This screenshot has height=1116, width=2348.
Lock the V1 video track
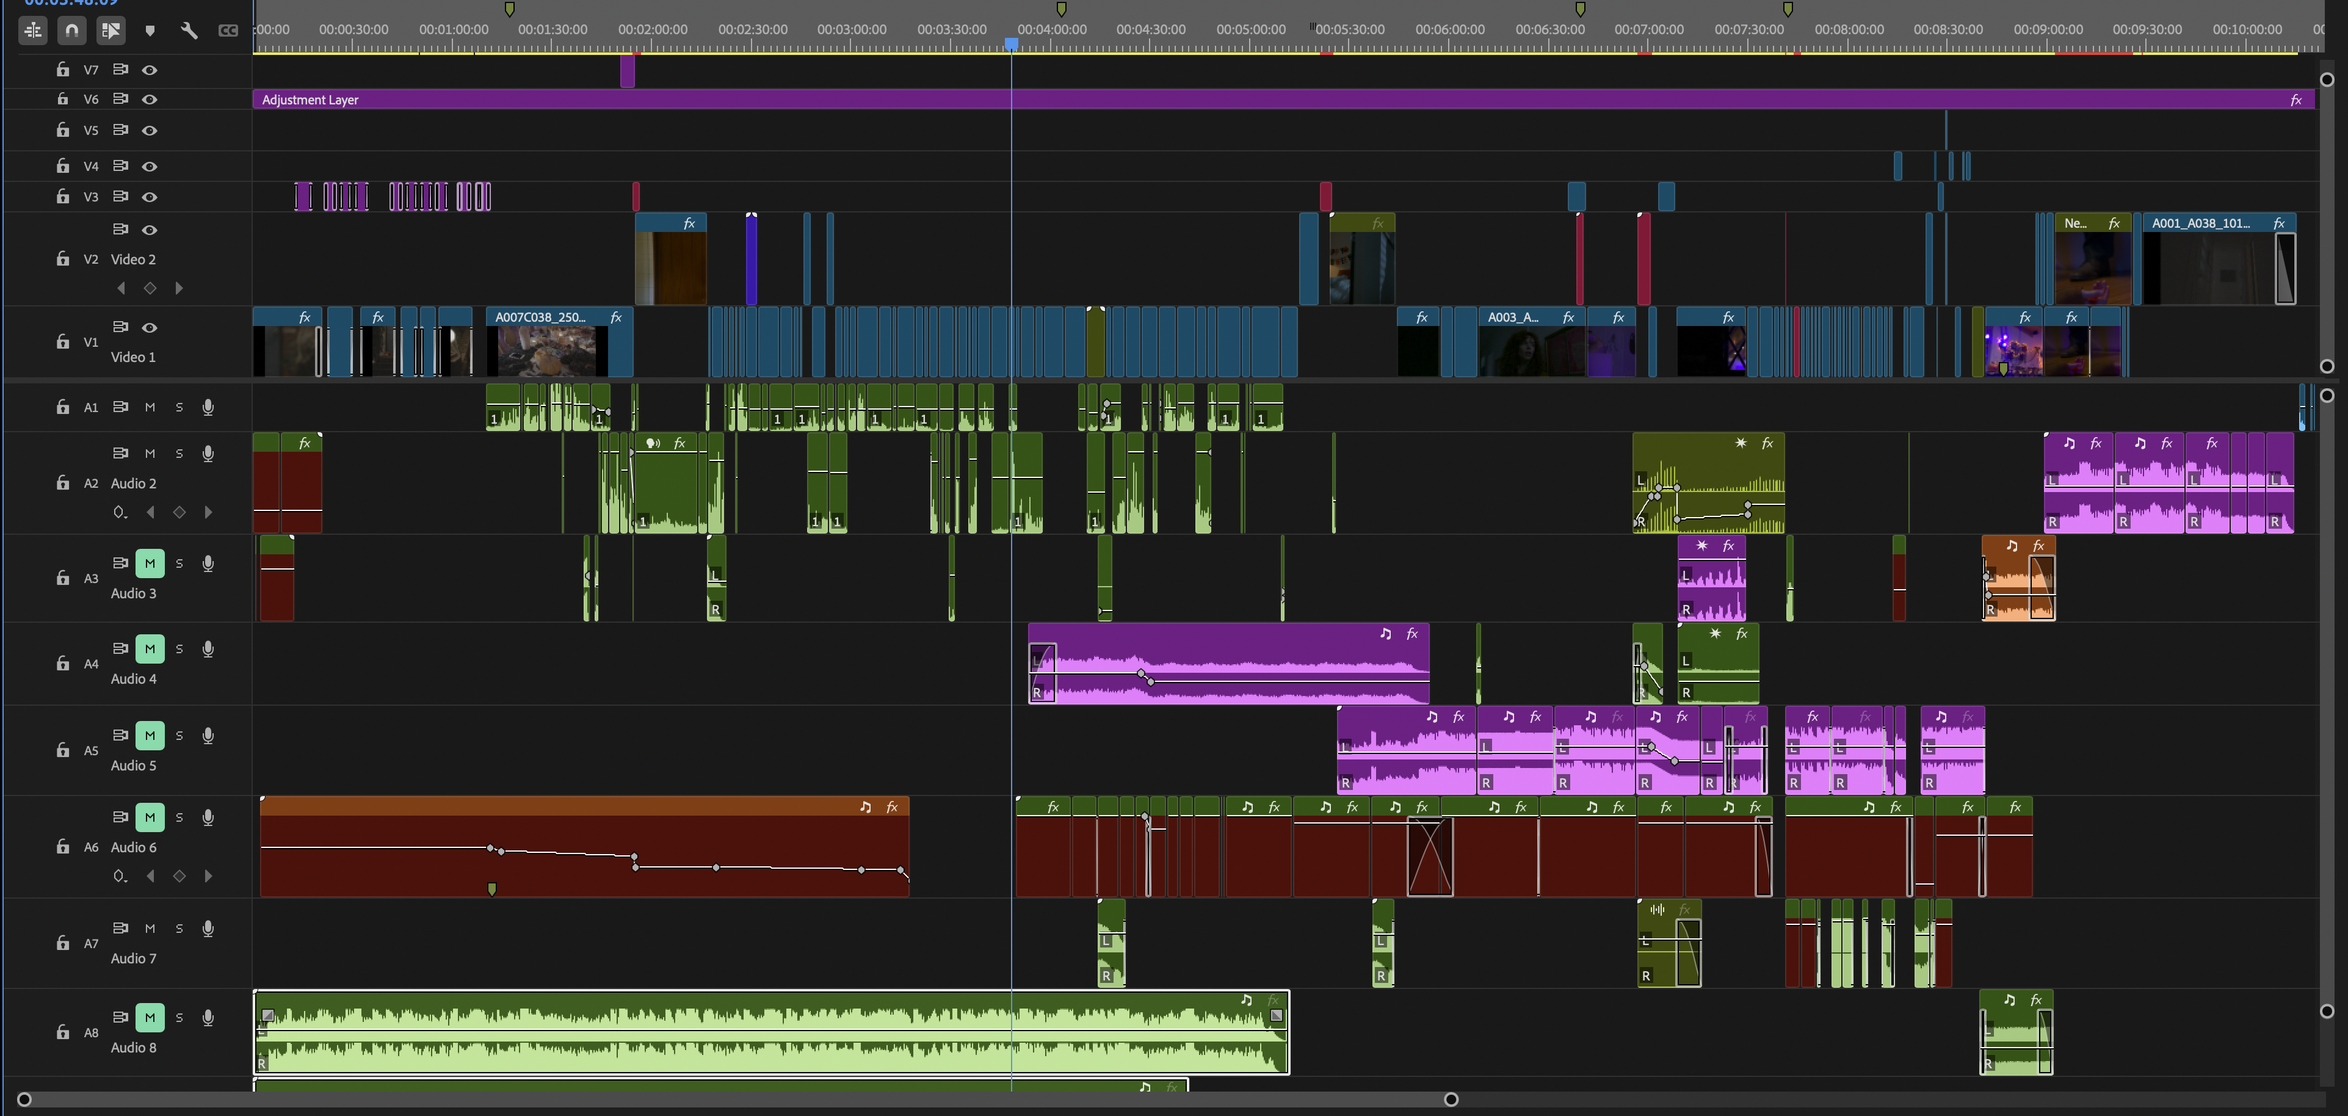[x=63, y=341]
